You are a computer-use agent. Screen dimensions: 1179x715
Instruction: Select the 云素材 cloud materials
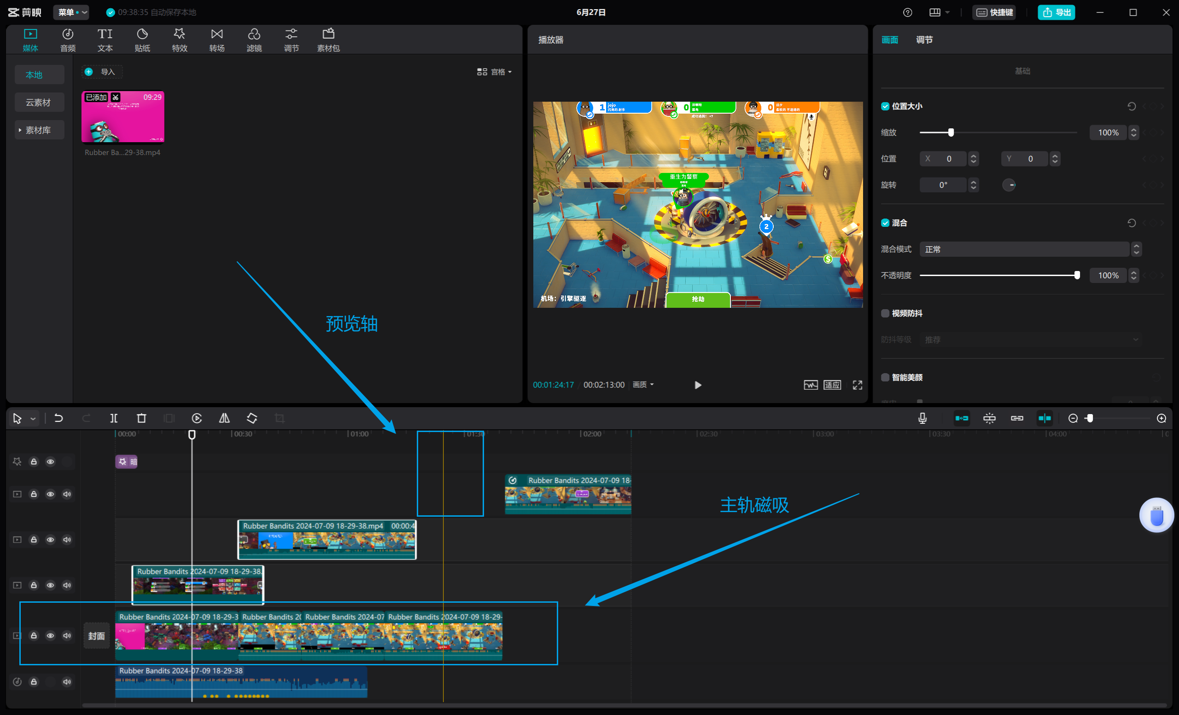click(39, 102)
